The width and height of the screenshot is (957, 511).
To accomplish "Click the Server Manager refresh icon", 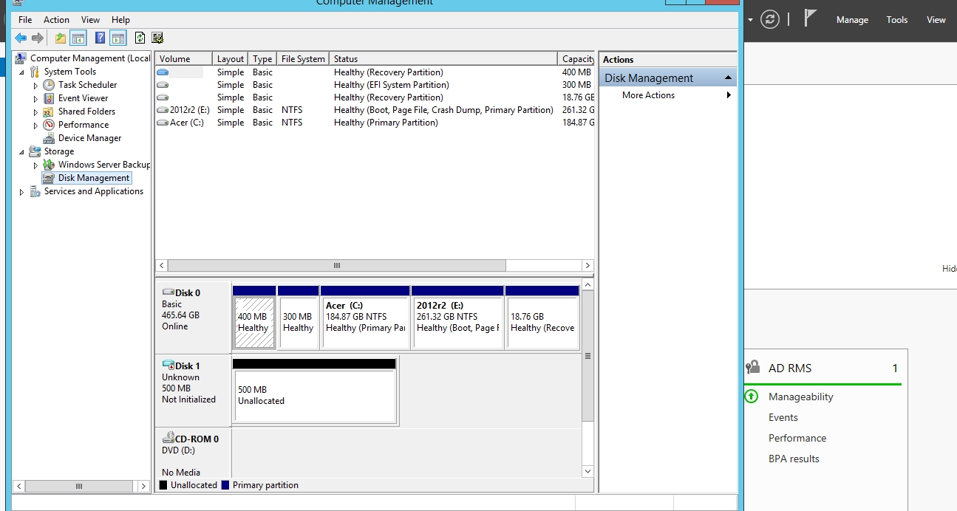I will tap(770, 20).
